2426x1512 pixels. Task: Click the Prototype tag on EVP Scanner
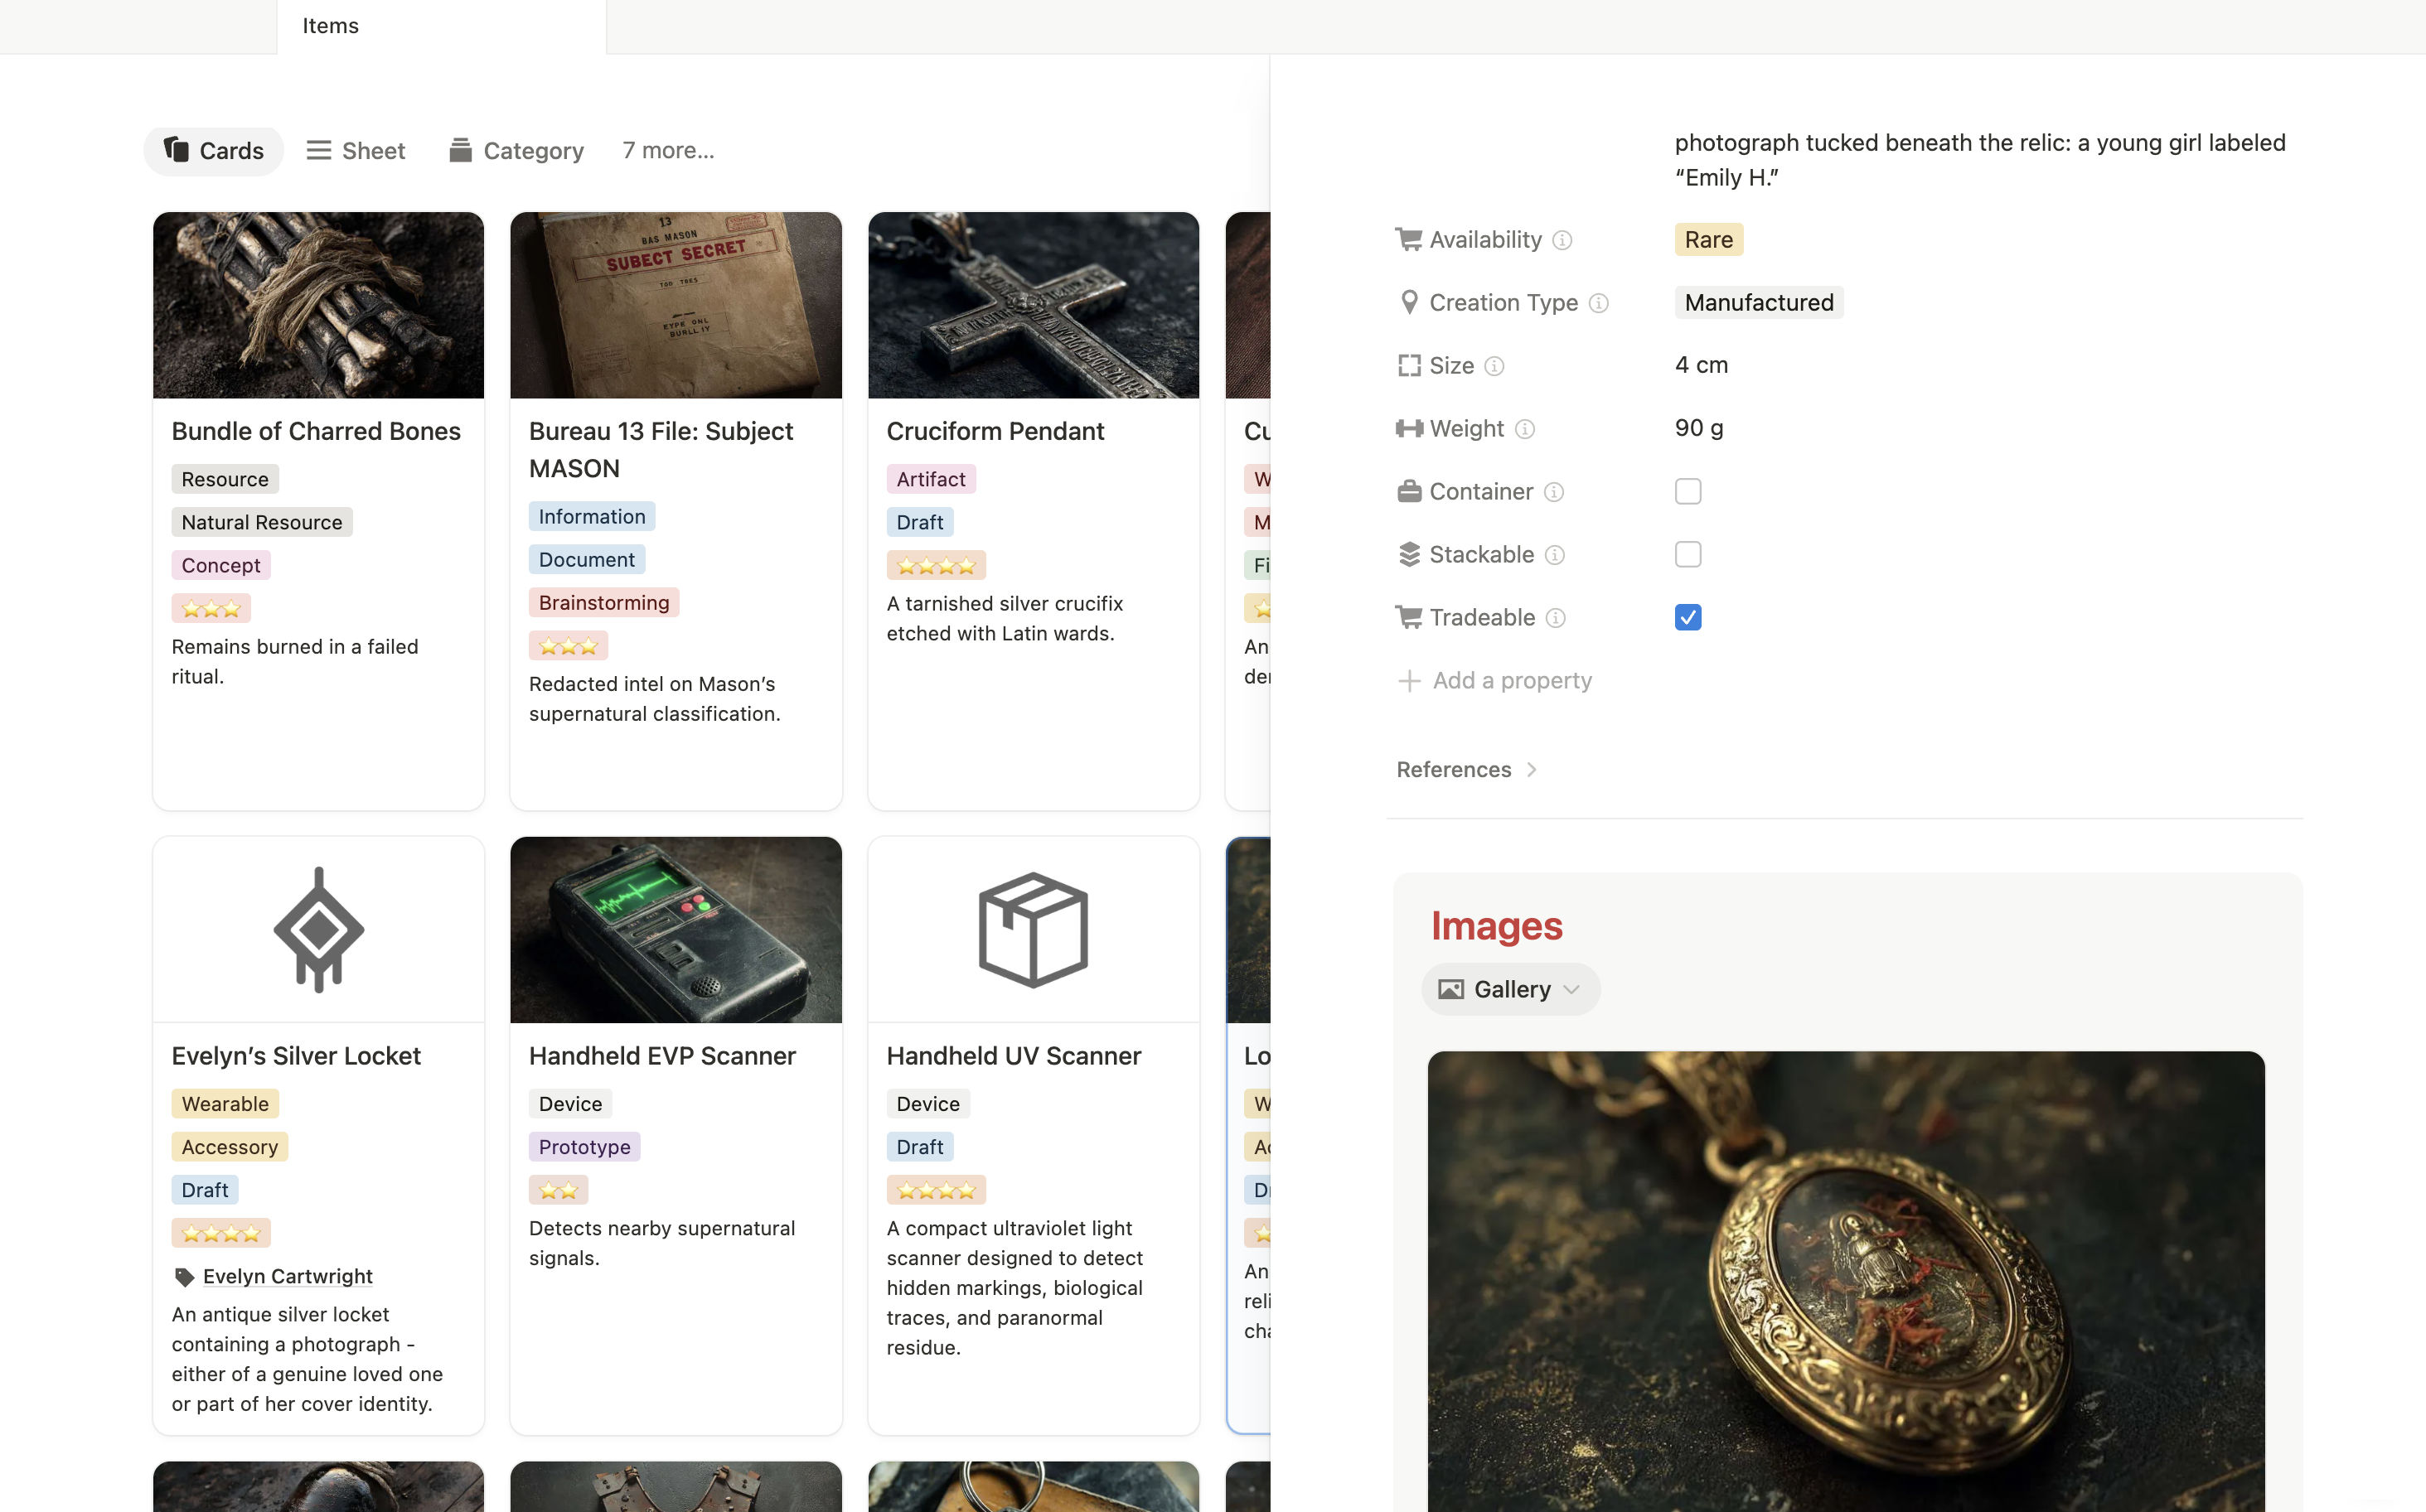[585, 1147]
